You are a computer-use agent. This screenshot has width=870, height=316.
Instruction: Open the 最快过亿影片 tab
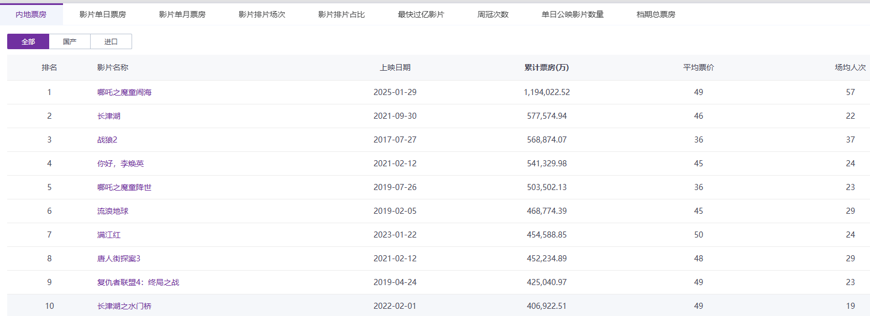point(421,14)
